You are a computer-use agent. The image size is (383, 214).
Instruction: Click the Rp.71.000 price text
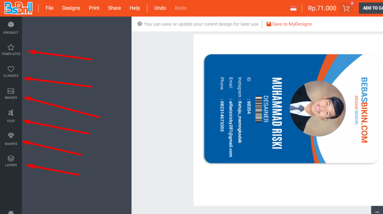click(x=322, y=8)
